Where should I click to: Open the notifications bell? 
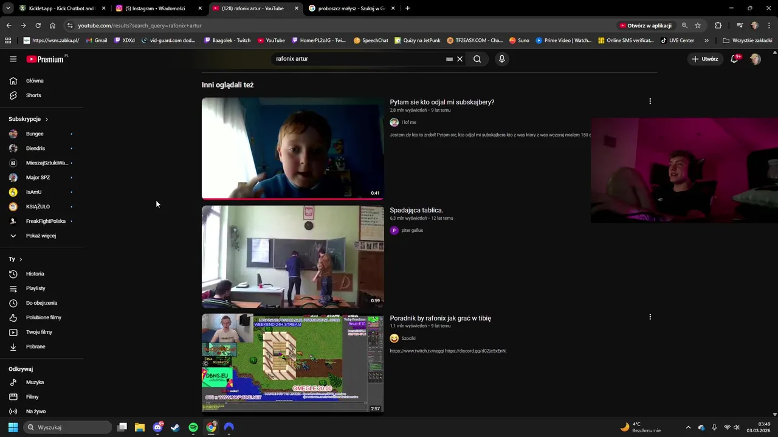coord(734,59)
